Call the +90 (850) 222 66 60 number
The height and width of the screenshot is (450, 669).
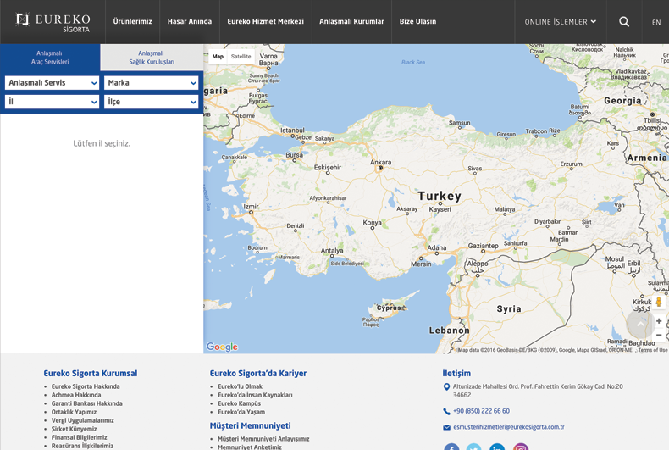click(x=481, y=411)
